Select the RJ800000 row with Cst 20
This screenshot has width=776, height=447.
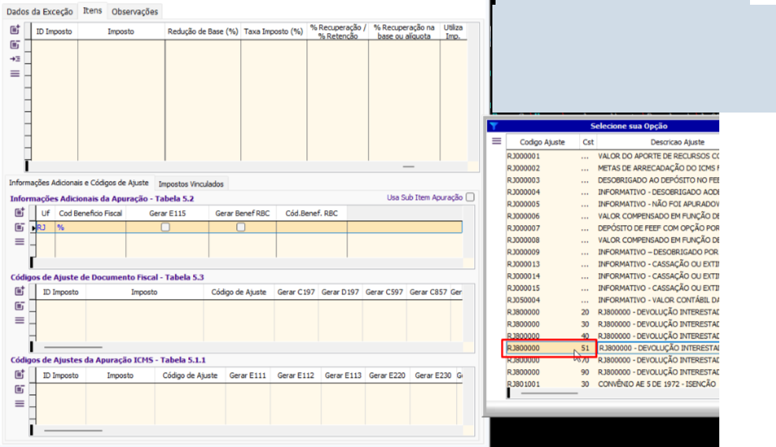[612, 312]
